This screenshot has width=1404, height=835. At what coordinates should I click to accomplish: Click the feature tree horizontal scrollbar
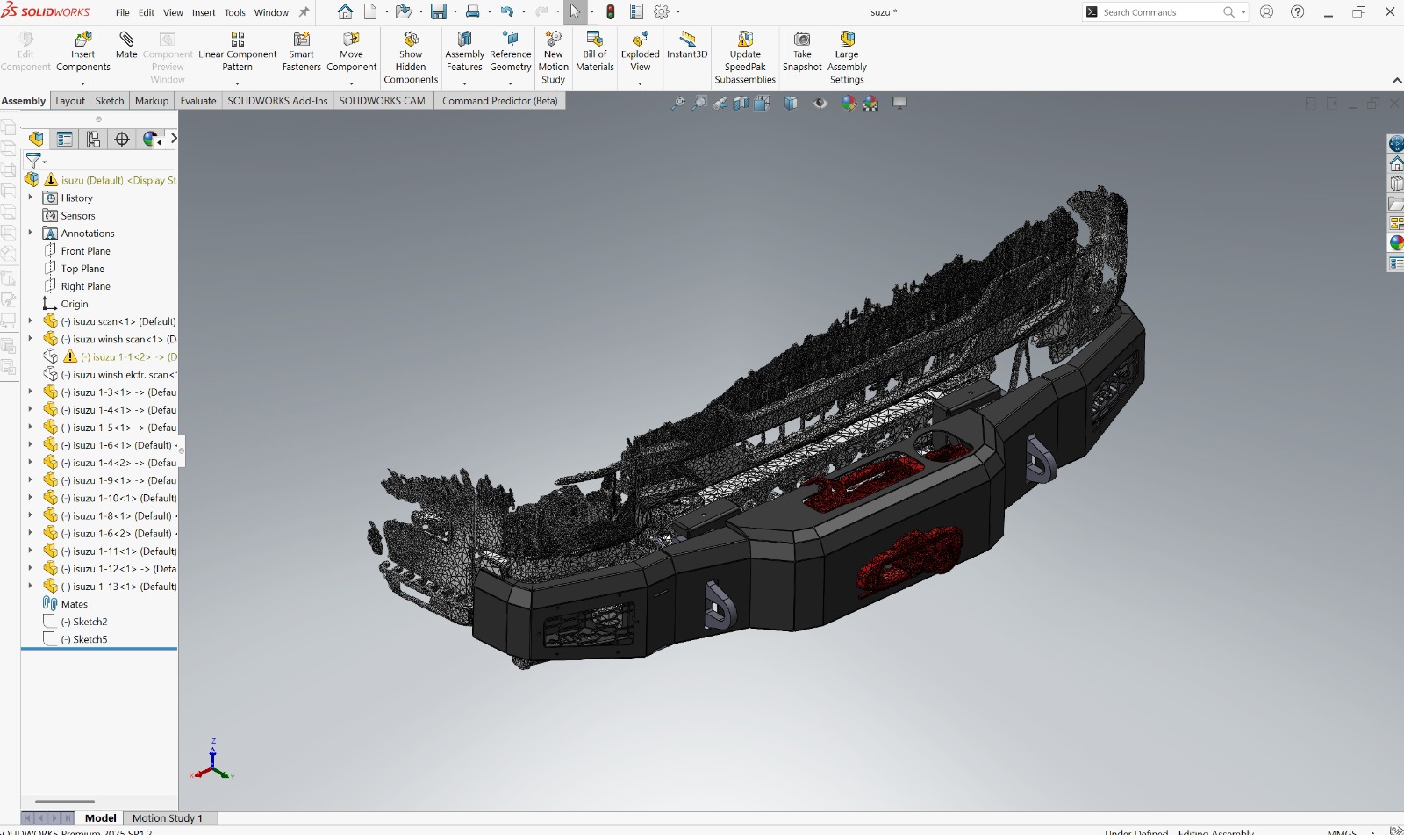[x=65, y=801]
